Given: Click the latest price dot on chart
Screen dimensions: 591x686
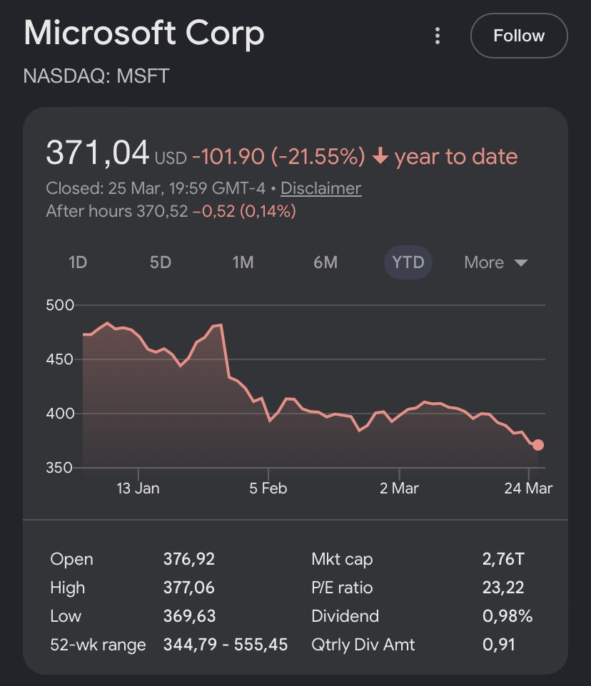Looking at the screenshot, I should tap(538, 445).
